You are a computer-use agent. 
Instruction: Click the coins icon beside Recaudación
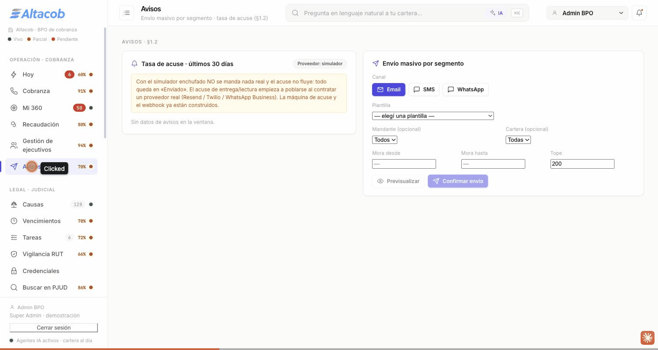pyautogui.click(x=14, y=124)
